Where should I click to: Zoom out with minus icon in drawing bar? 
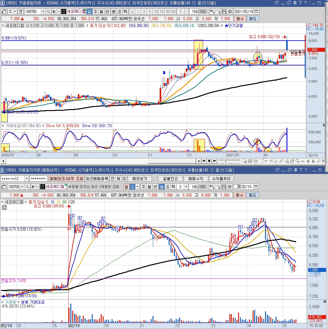303,161
